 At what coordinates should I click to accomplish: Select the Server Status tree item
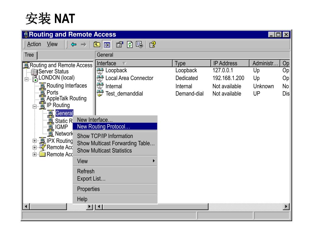[53, 71]
